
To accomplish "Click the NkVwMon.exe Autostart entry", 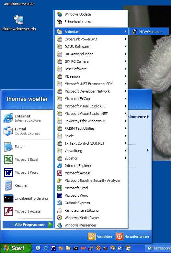I will tap(149, 32).
